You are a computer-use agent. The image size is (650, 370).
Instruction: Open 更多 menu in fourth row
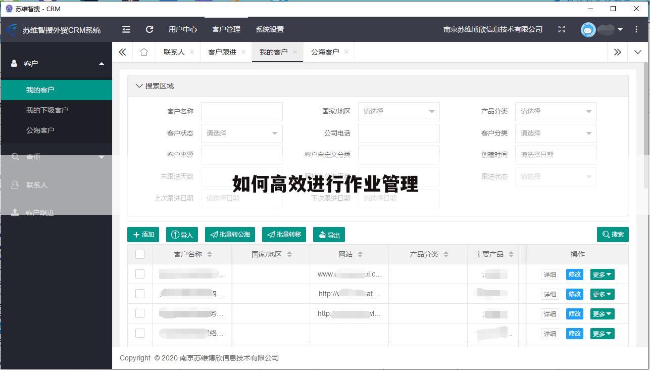coord(602,334)
